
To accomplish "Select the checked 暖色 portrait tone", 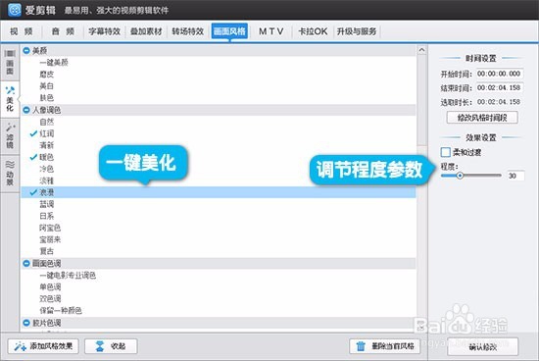I will pyautogui.click(x=47, y=157).
